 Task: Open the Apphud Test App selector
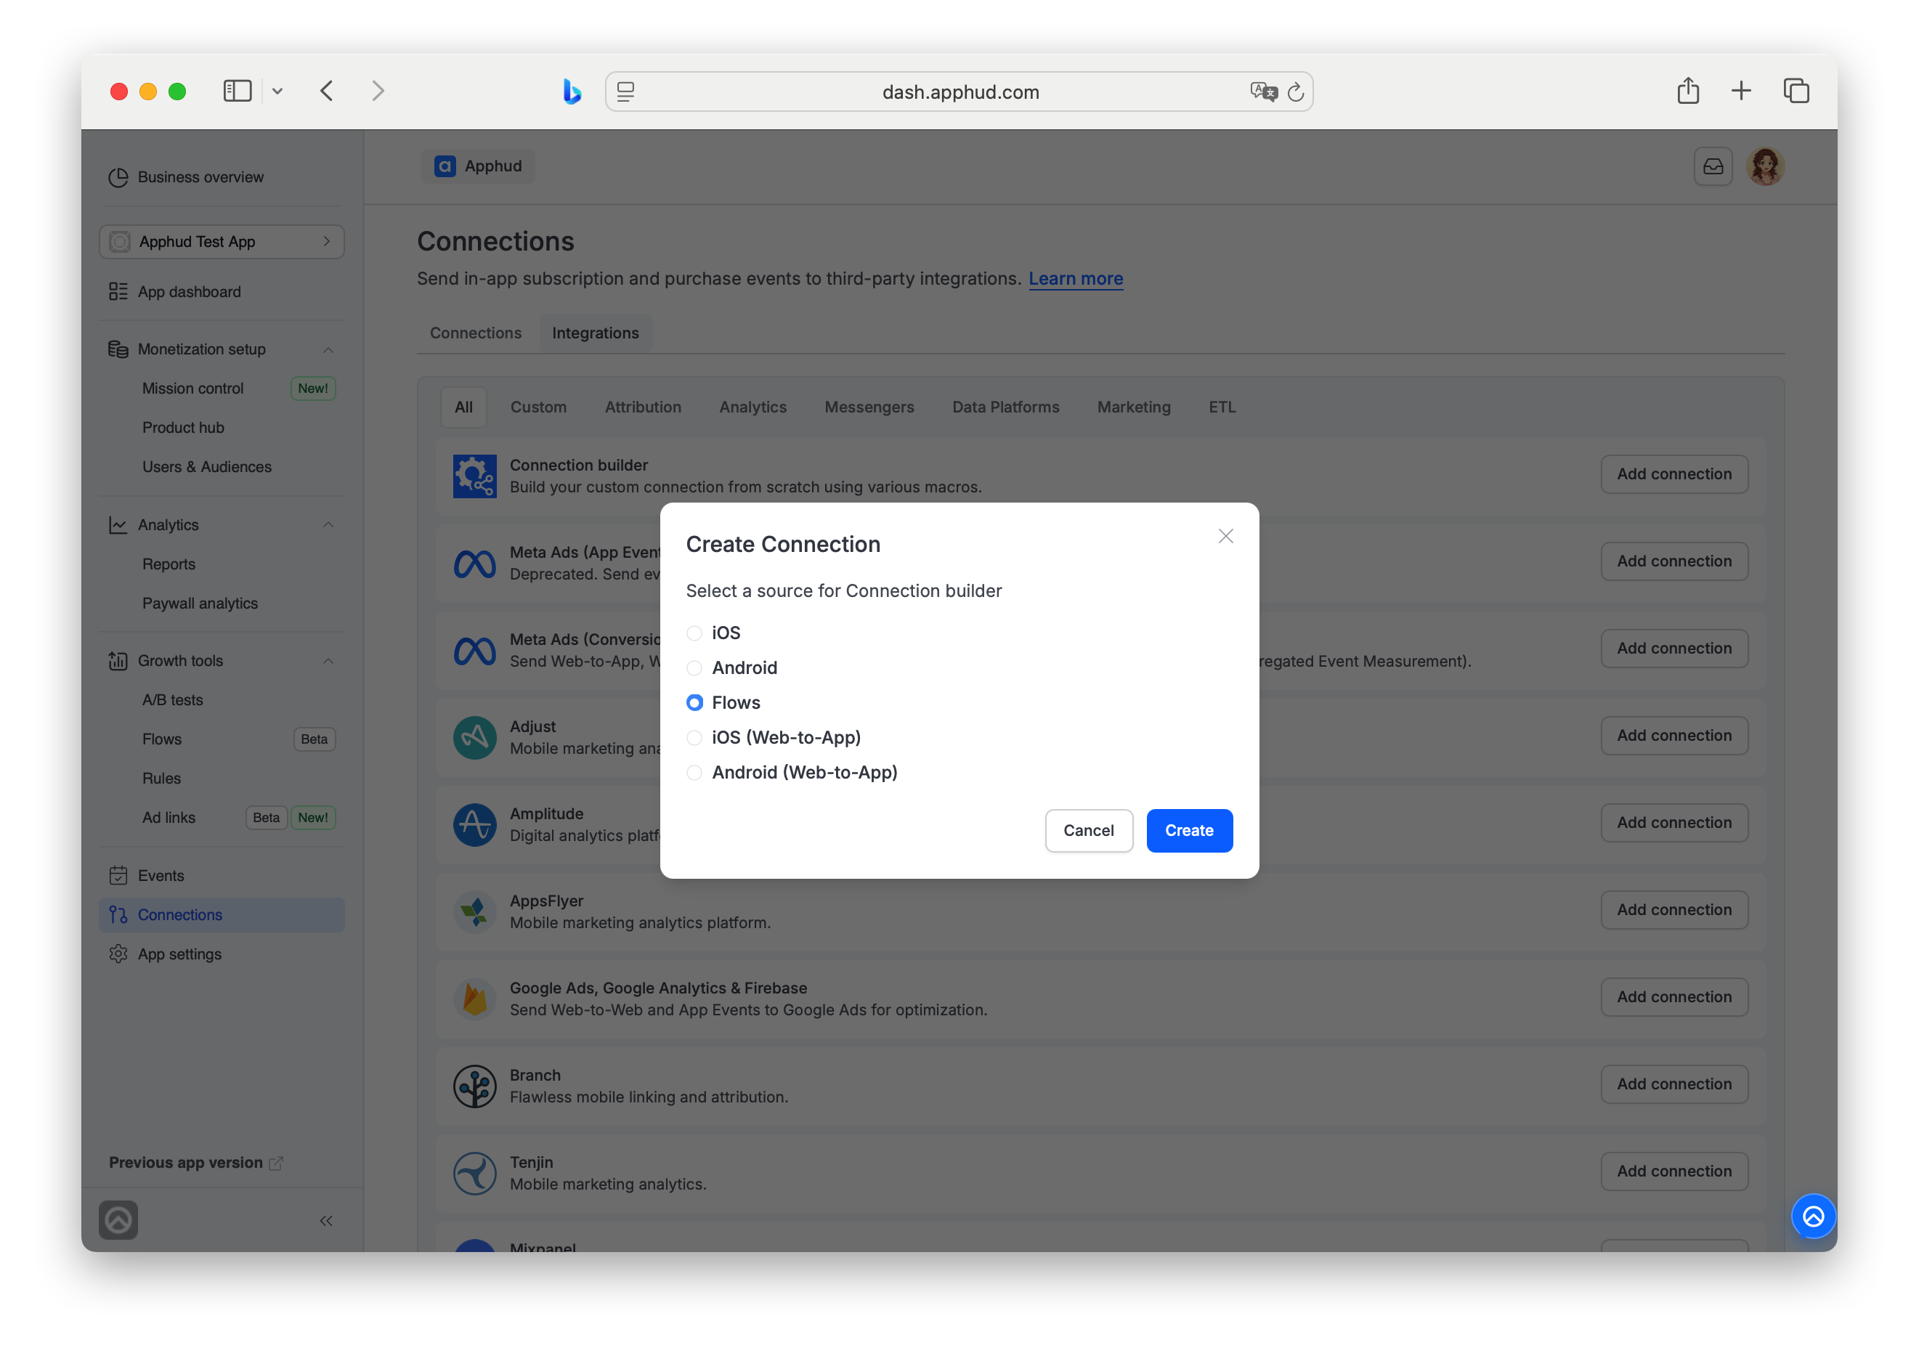tap(222, 241)
